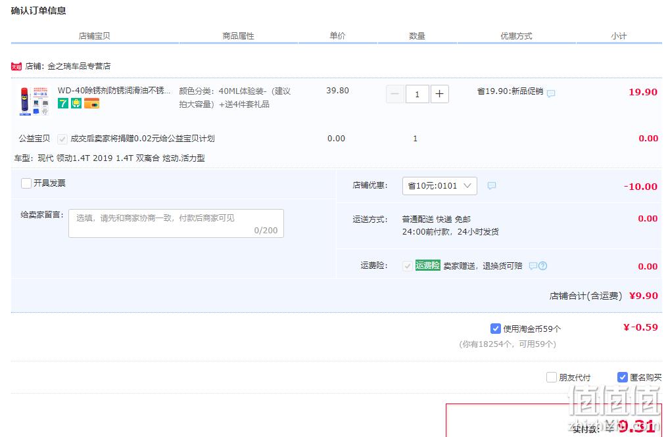The height and width of the screenshot is (437, 666).
Task: Click the subtotal 19.90 in red
Action: coord(643,92)
